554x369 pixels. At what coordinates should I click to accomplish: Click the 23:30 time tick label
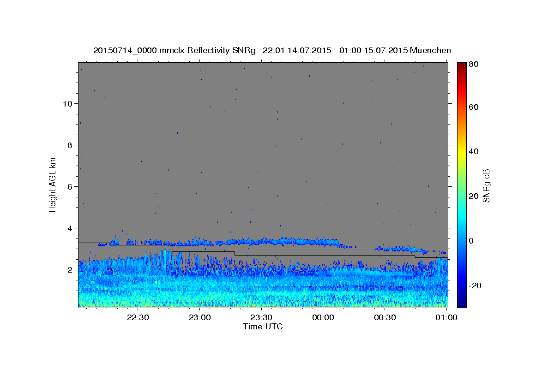[261, 318]
